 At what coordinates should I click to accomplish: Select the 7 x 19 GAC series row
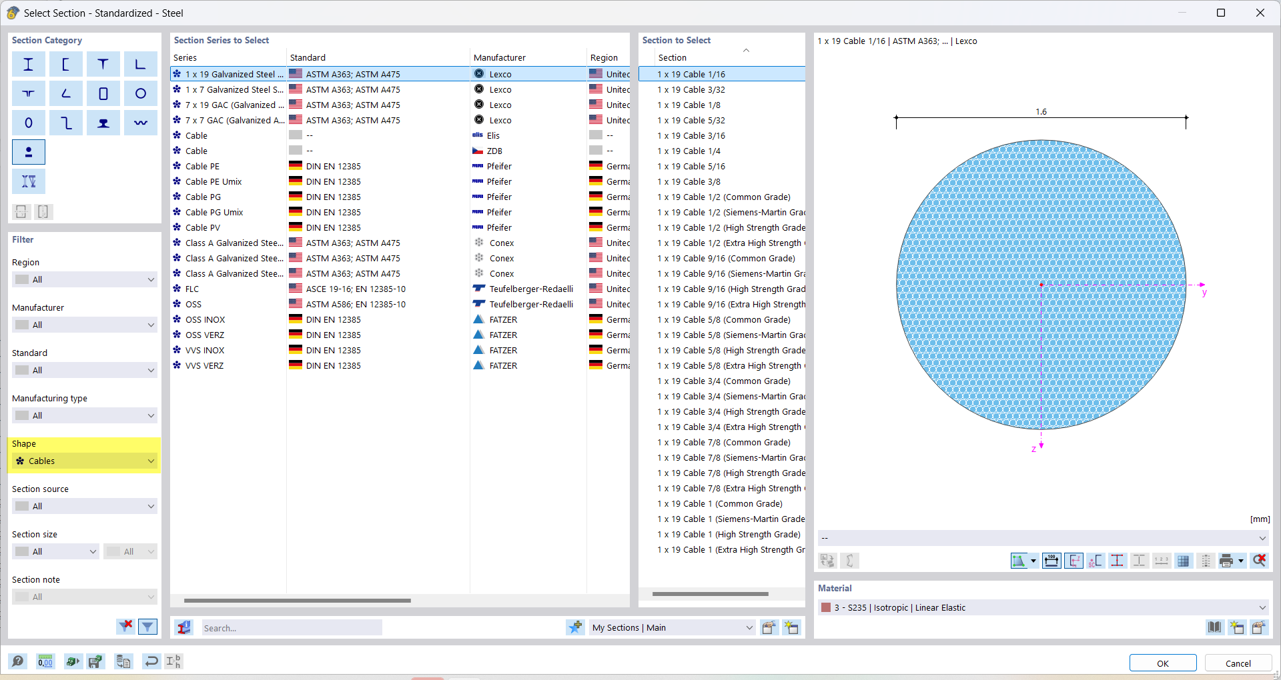tap(400, 105)
